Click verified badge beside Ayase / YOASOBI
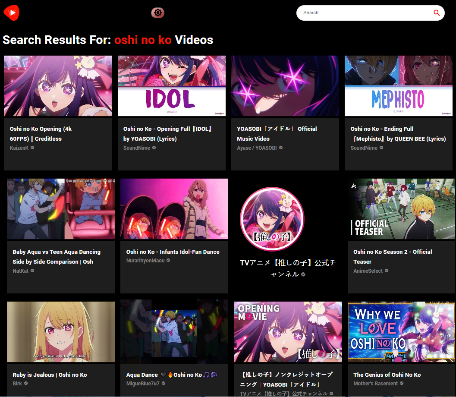The image size is (456, 397). [x=281, y=148]
